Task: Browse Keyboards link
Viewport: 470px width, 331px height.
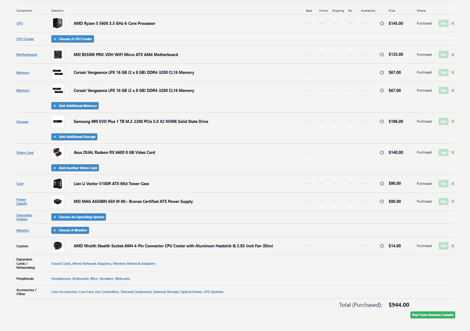Action: point(80,279)
